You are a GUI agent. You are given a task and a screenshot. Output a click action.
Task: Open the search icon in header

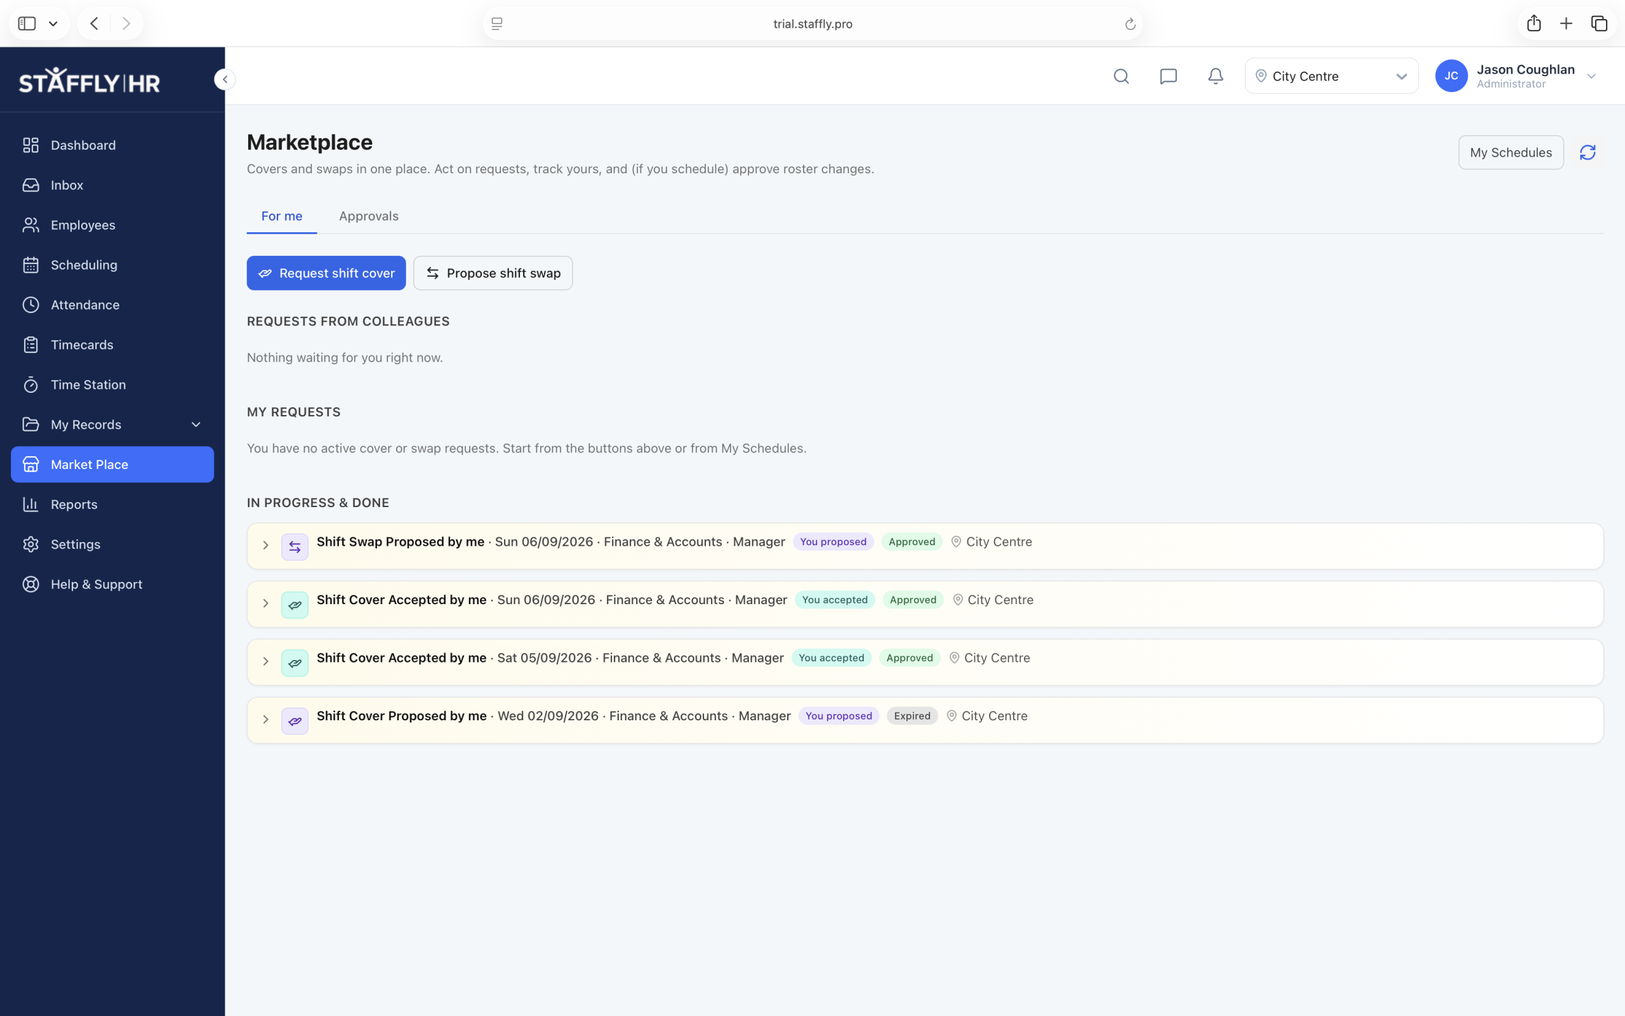[1121, 76]
